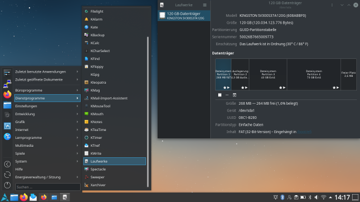Expand Zuletzt benutzte Anwendungen submenu
The height and width of the screenshot is (202, 360).
click(47, 72)
